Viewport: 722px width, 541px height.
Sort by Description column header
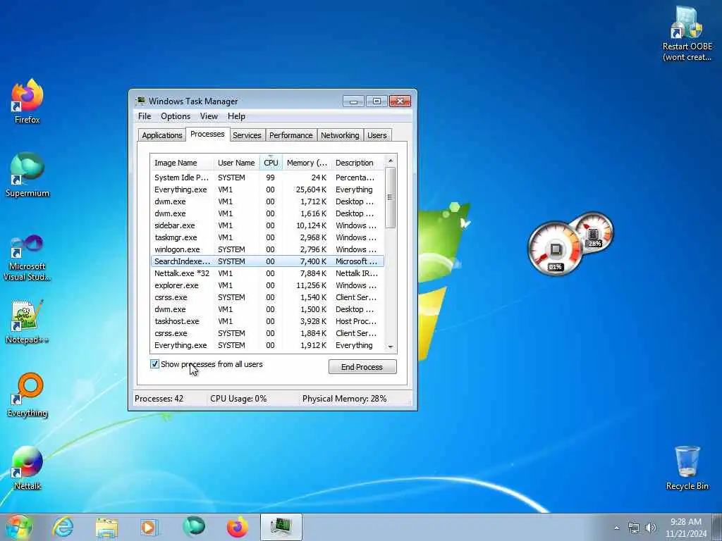357,163
